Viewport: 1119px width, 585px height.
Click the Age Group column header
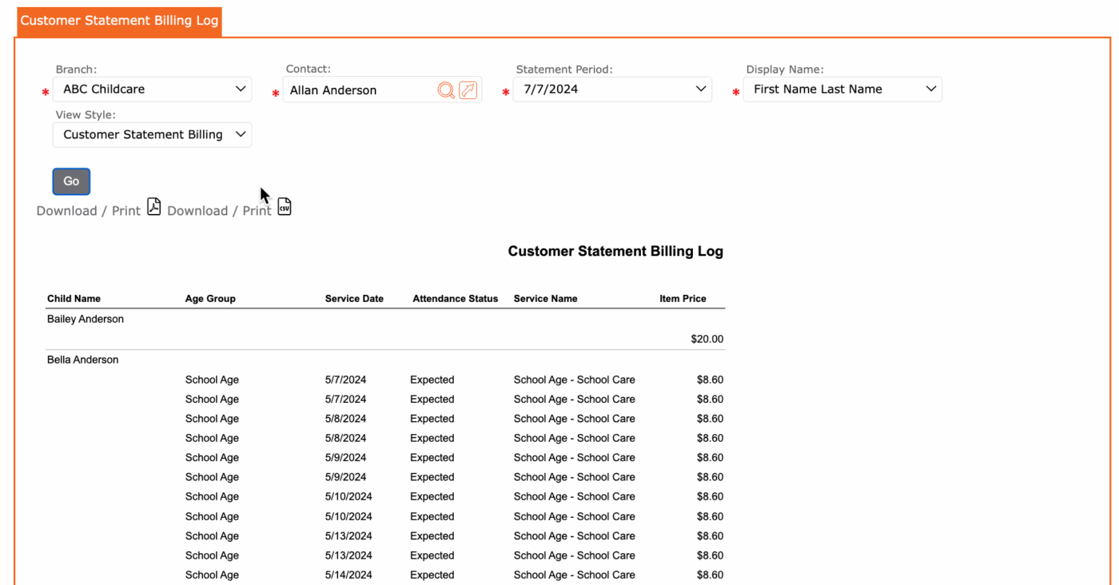(210, 299)
